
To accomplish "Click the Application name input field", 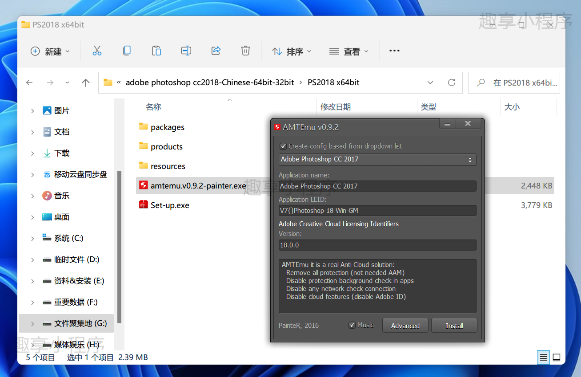I will coord(377,186).
